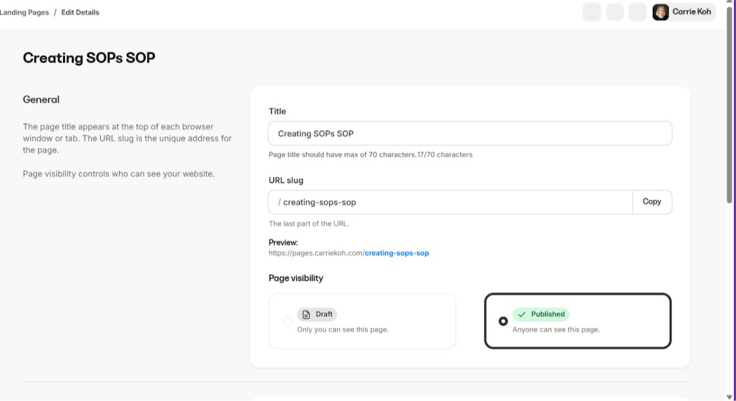The image size is (736, 401).
Task: Go to Landing Pages breadcrumb
Action: click(24, 13)
